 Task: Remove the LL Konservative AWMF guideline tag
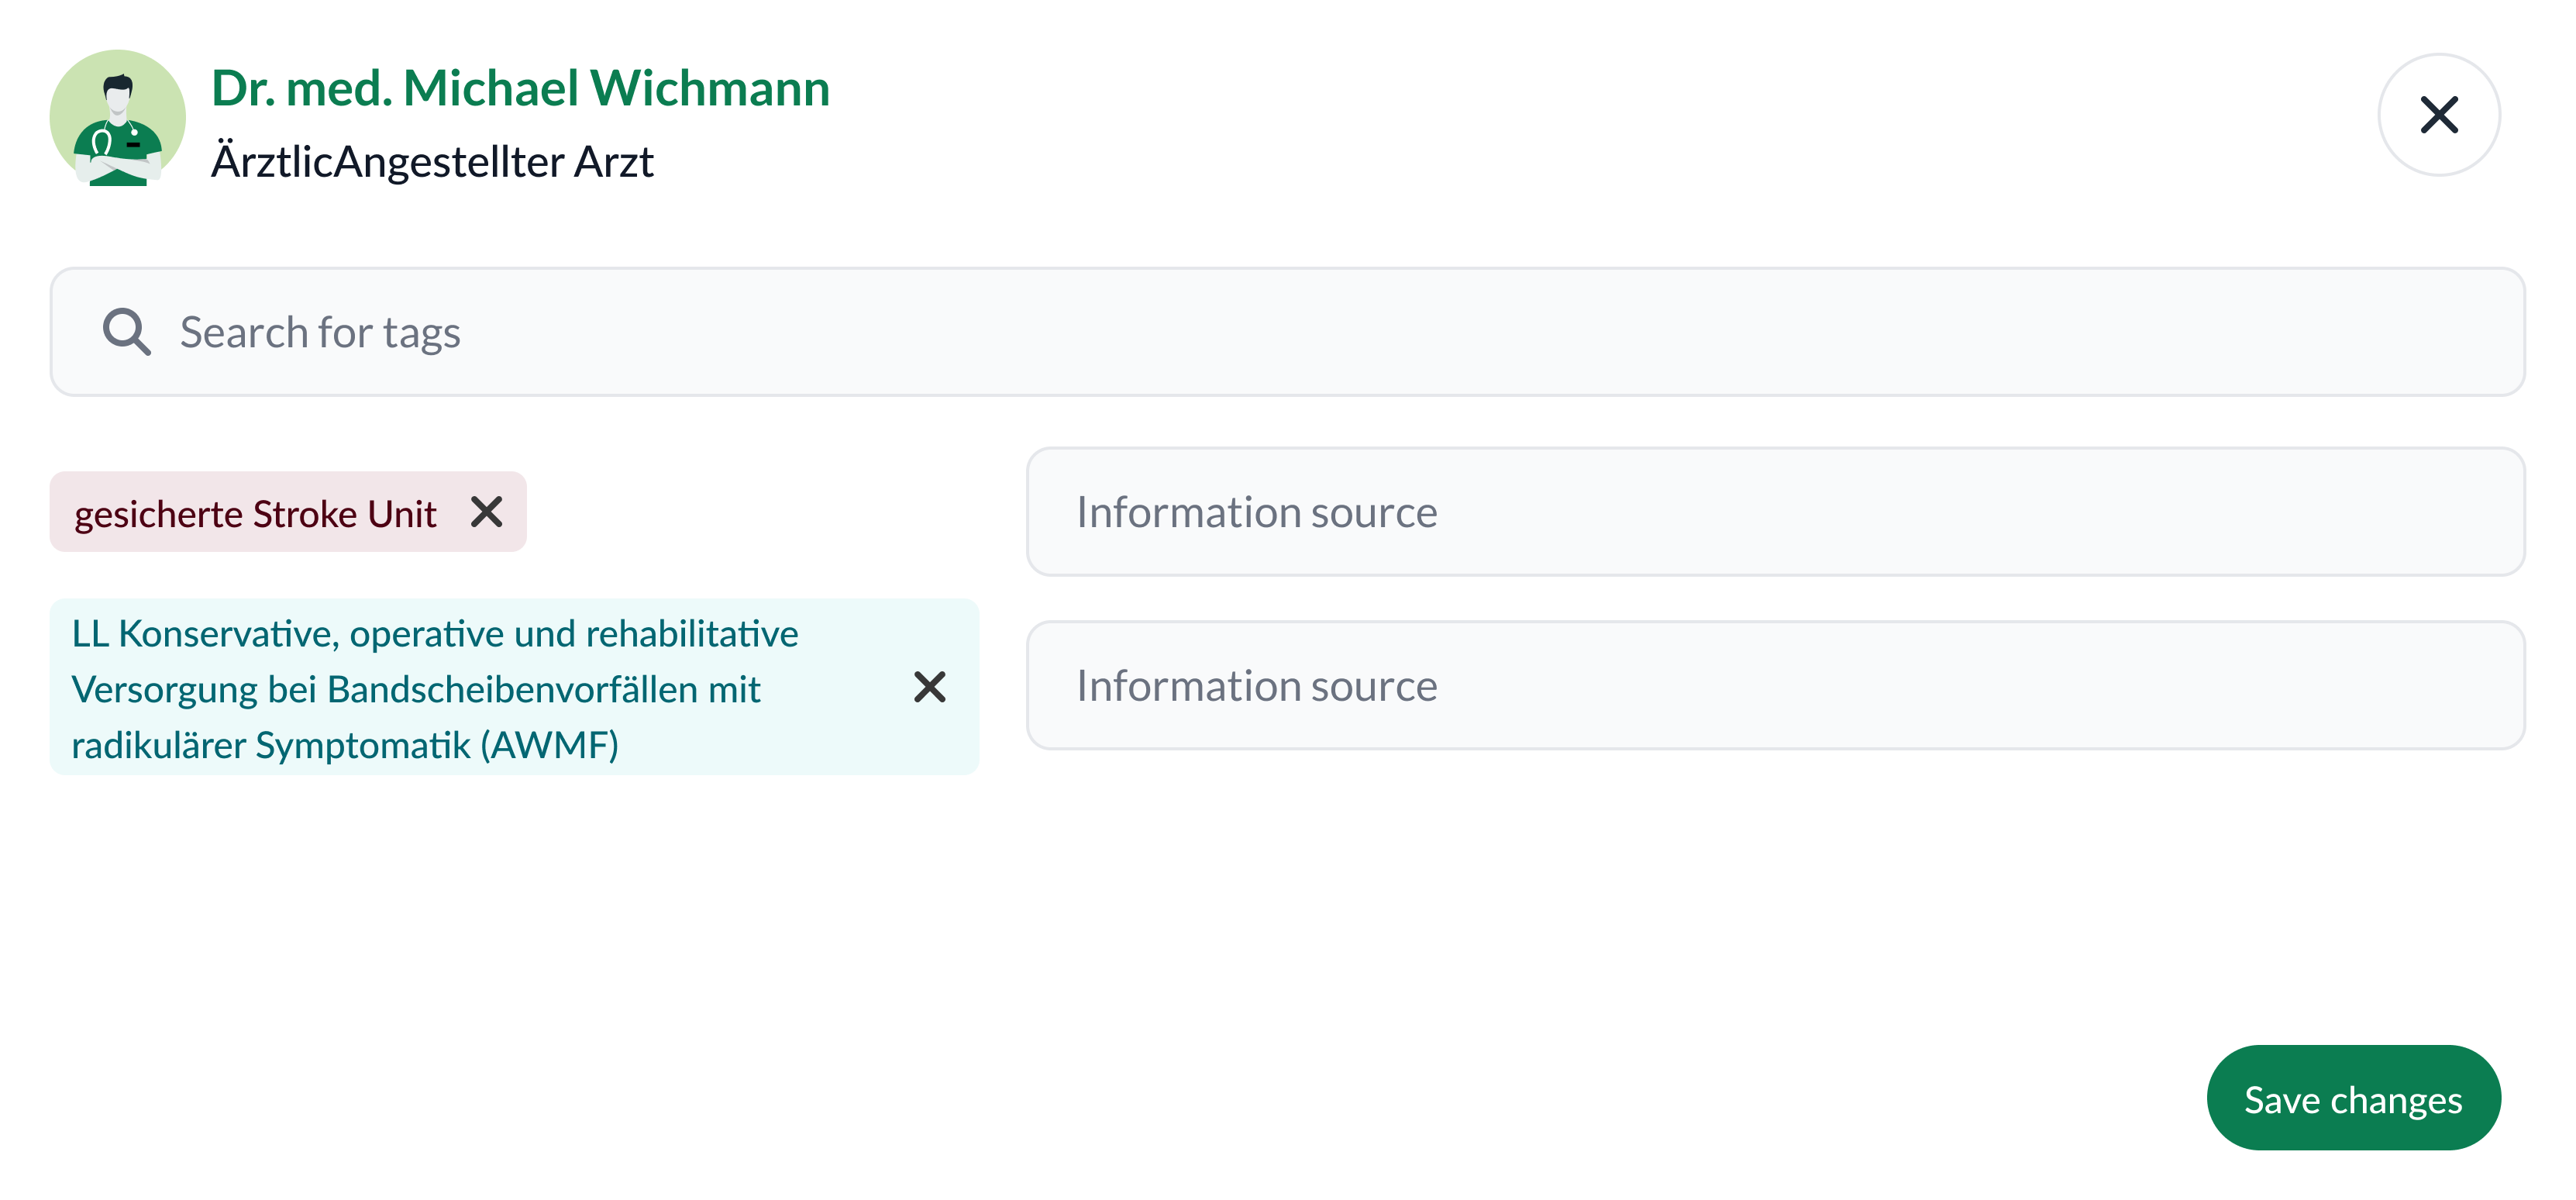click(x=929, y=687)
